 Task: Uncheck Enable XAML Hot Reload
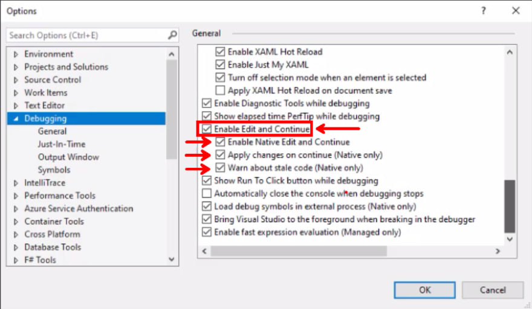click(220, 52)
